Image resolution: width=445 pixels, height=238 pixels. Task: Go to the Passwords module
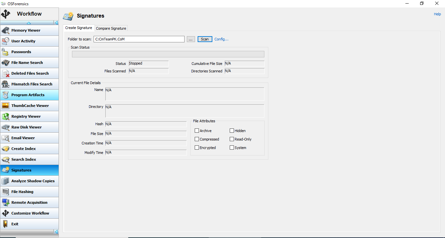pyautogui.click(x=29, y=52)
